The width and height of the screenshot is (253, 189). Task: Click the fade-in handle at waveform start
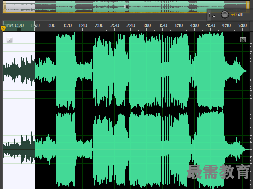[x=10, y=40]
